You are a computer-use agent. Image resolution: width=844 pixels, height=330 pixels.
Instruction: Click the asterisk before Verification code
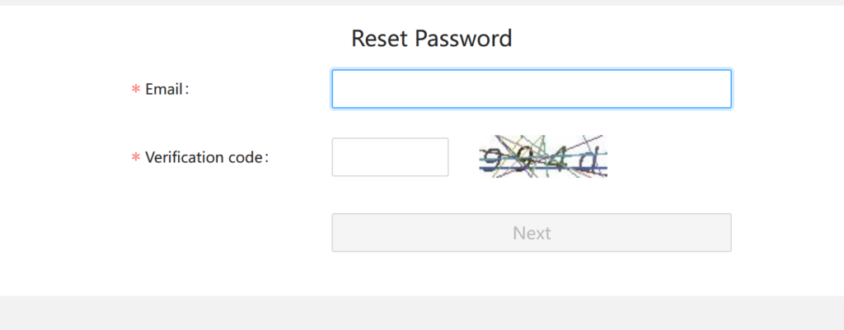pos(136,158)
